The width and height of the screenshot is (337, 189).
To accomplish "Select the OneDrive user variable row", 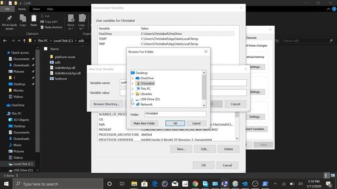I will [x=166, y=34].
